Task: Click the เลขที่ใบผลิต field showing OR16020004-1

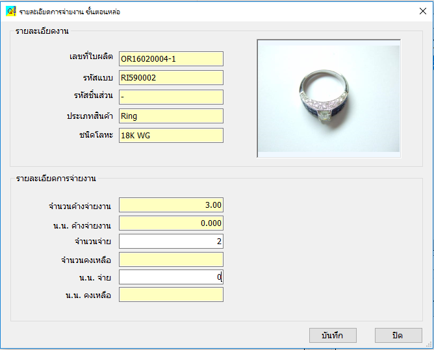Action: click(x=171, y=59)
